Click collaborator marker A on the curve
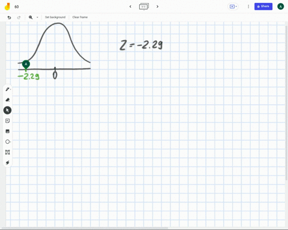Screen dimensions: 288x230 point(26,65)
